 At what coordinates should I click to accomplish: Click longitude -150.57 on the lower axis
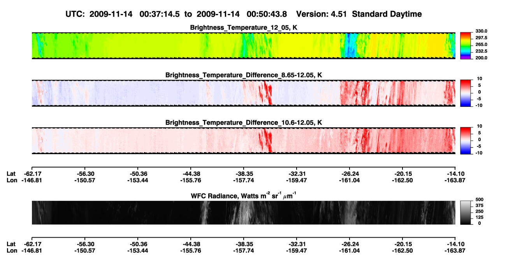(84, 250)
